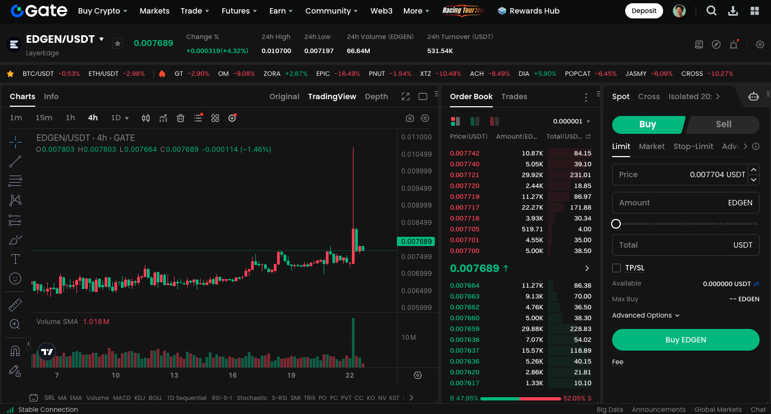Open the trading bot robot icon
This screenshot has width=771, height=414.
(754, 96)
